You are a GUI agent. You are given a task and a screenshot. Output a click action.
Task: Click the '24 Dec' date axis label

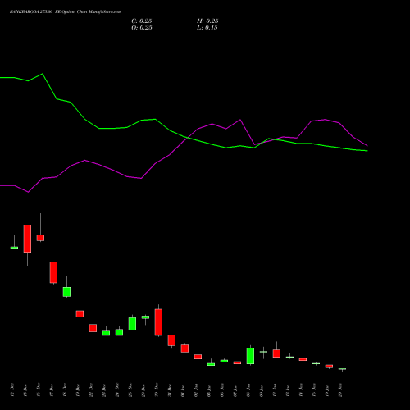coord(117,390)
